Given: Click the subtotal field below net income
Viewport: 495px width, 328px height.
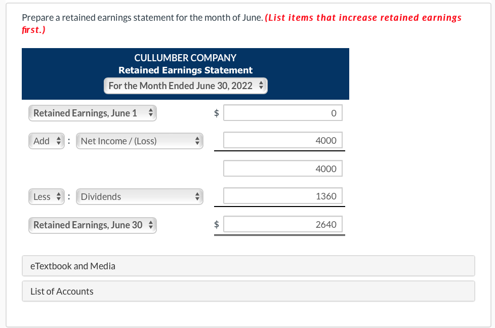Looking at the screenshot, I should coord(283,169).
